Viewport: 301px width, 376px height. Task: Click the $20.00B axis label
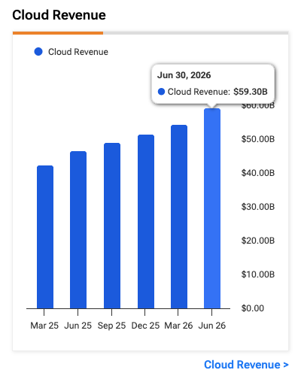pyautogui.click(x=258, y=241)
